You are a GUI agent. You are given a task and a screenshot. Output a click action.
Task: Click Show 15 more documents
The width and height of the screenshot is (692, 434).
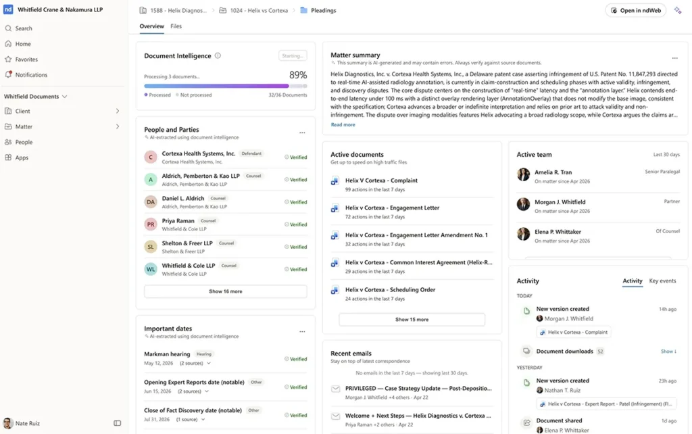[x=412, y=320]
